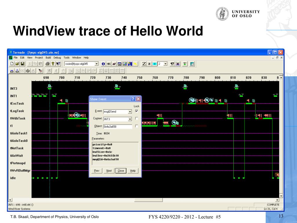Open the Window menu
Image resolution: width=297 pixels, height=223 pixels.
tap(77, 58)
